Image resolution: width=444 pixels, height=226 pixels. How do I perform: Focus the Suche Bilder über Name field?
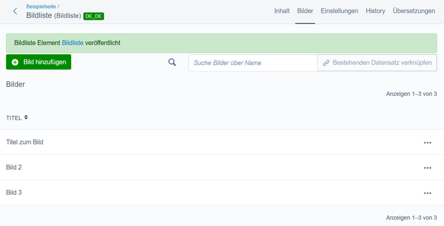point(253,63)
